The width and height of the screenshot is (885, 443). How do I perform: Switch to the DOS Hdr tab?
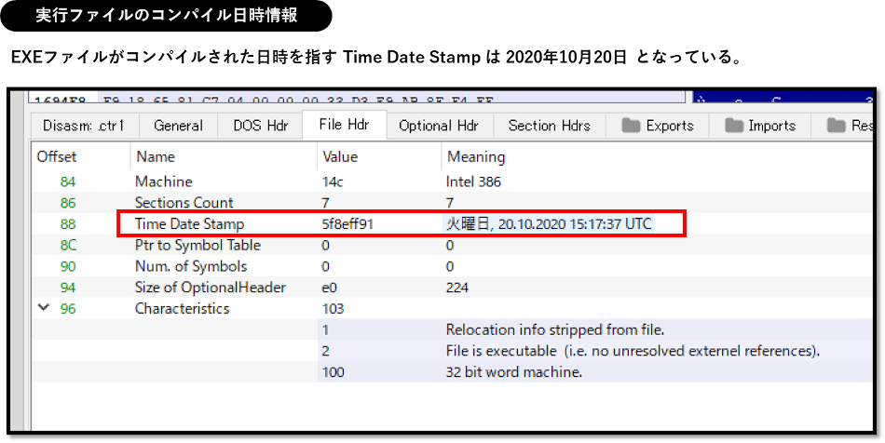(x=261, y=126)
